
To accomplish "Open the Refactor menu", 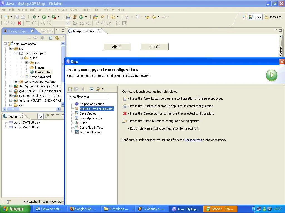I will point(36,10).
